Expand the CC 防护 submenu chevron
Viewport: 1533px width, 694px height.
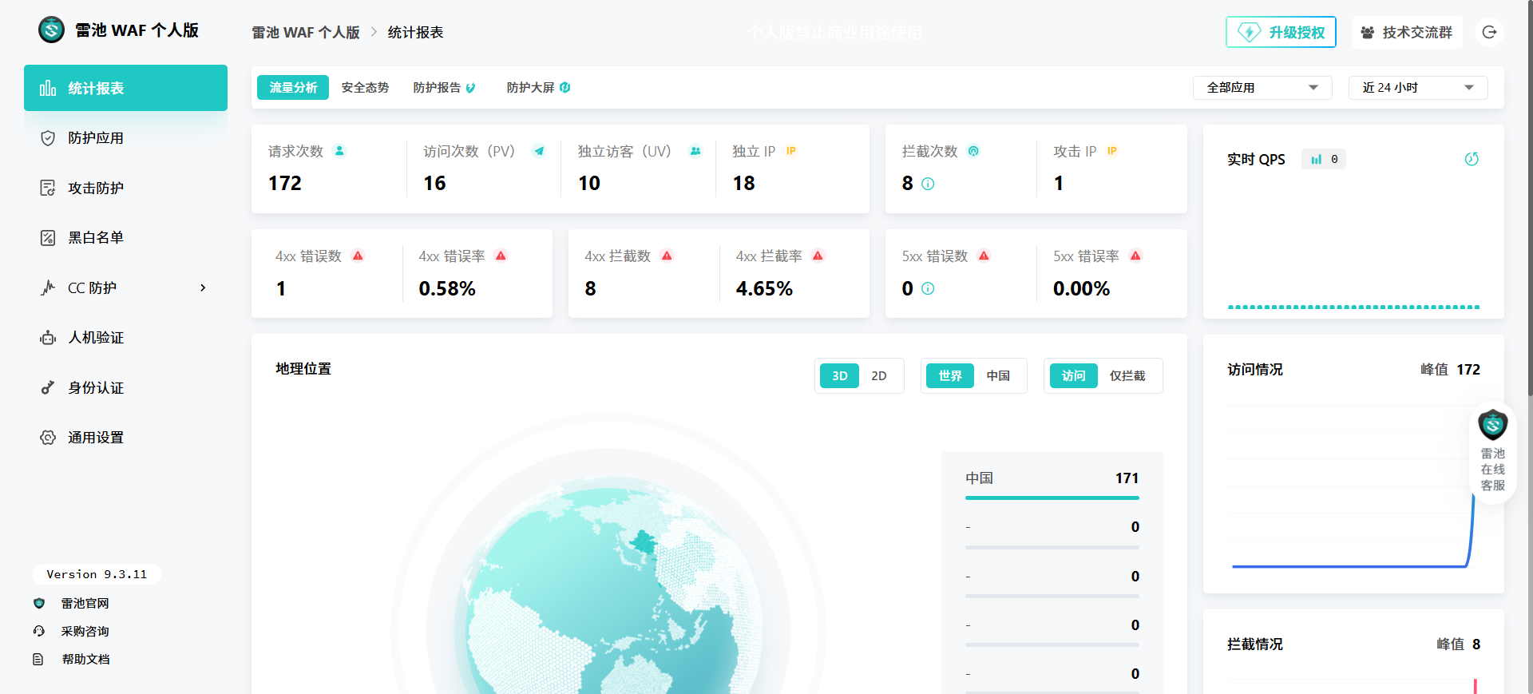point(203,288)
